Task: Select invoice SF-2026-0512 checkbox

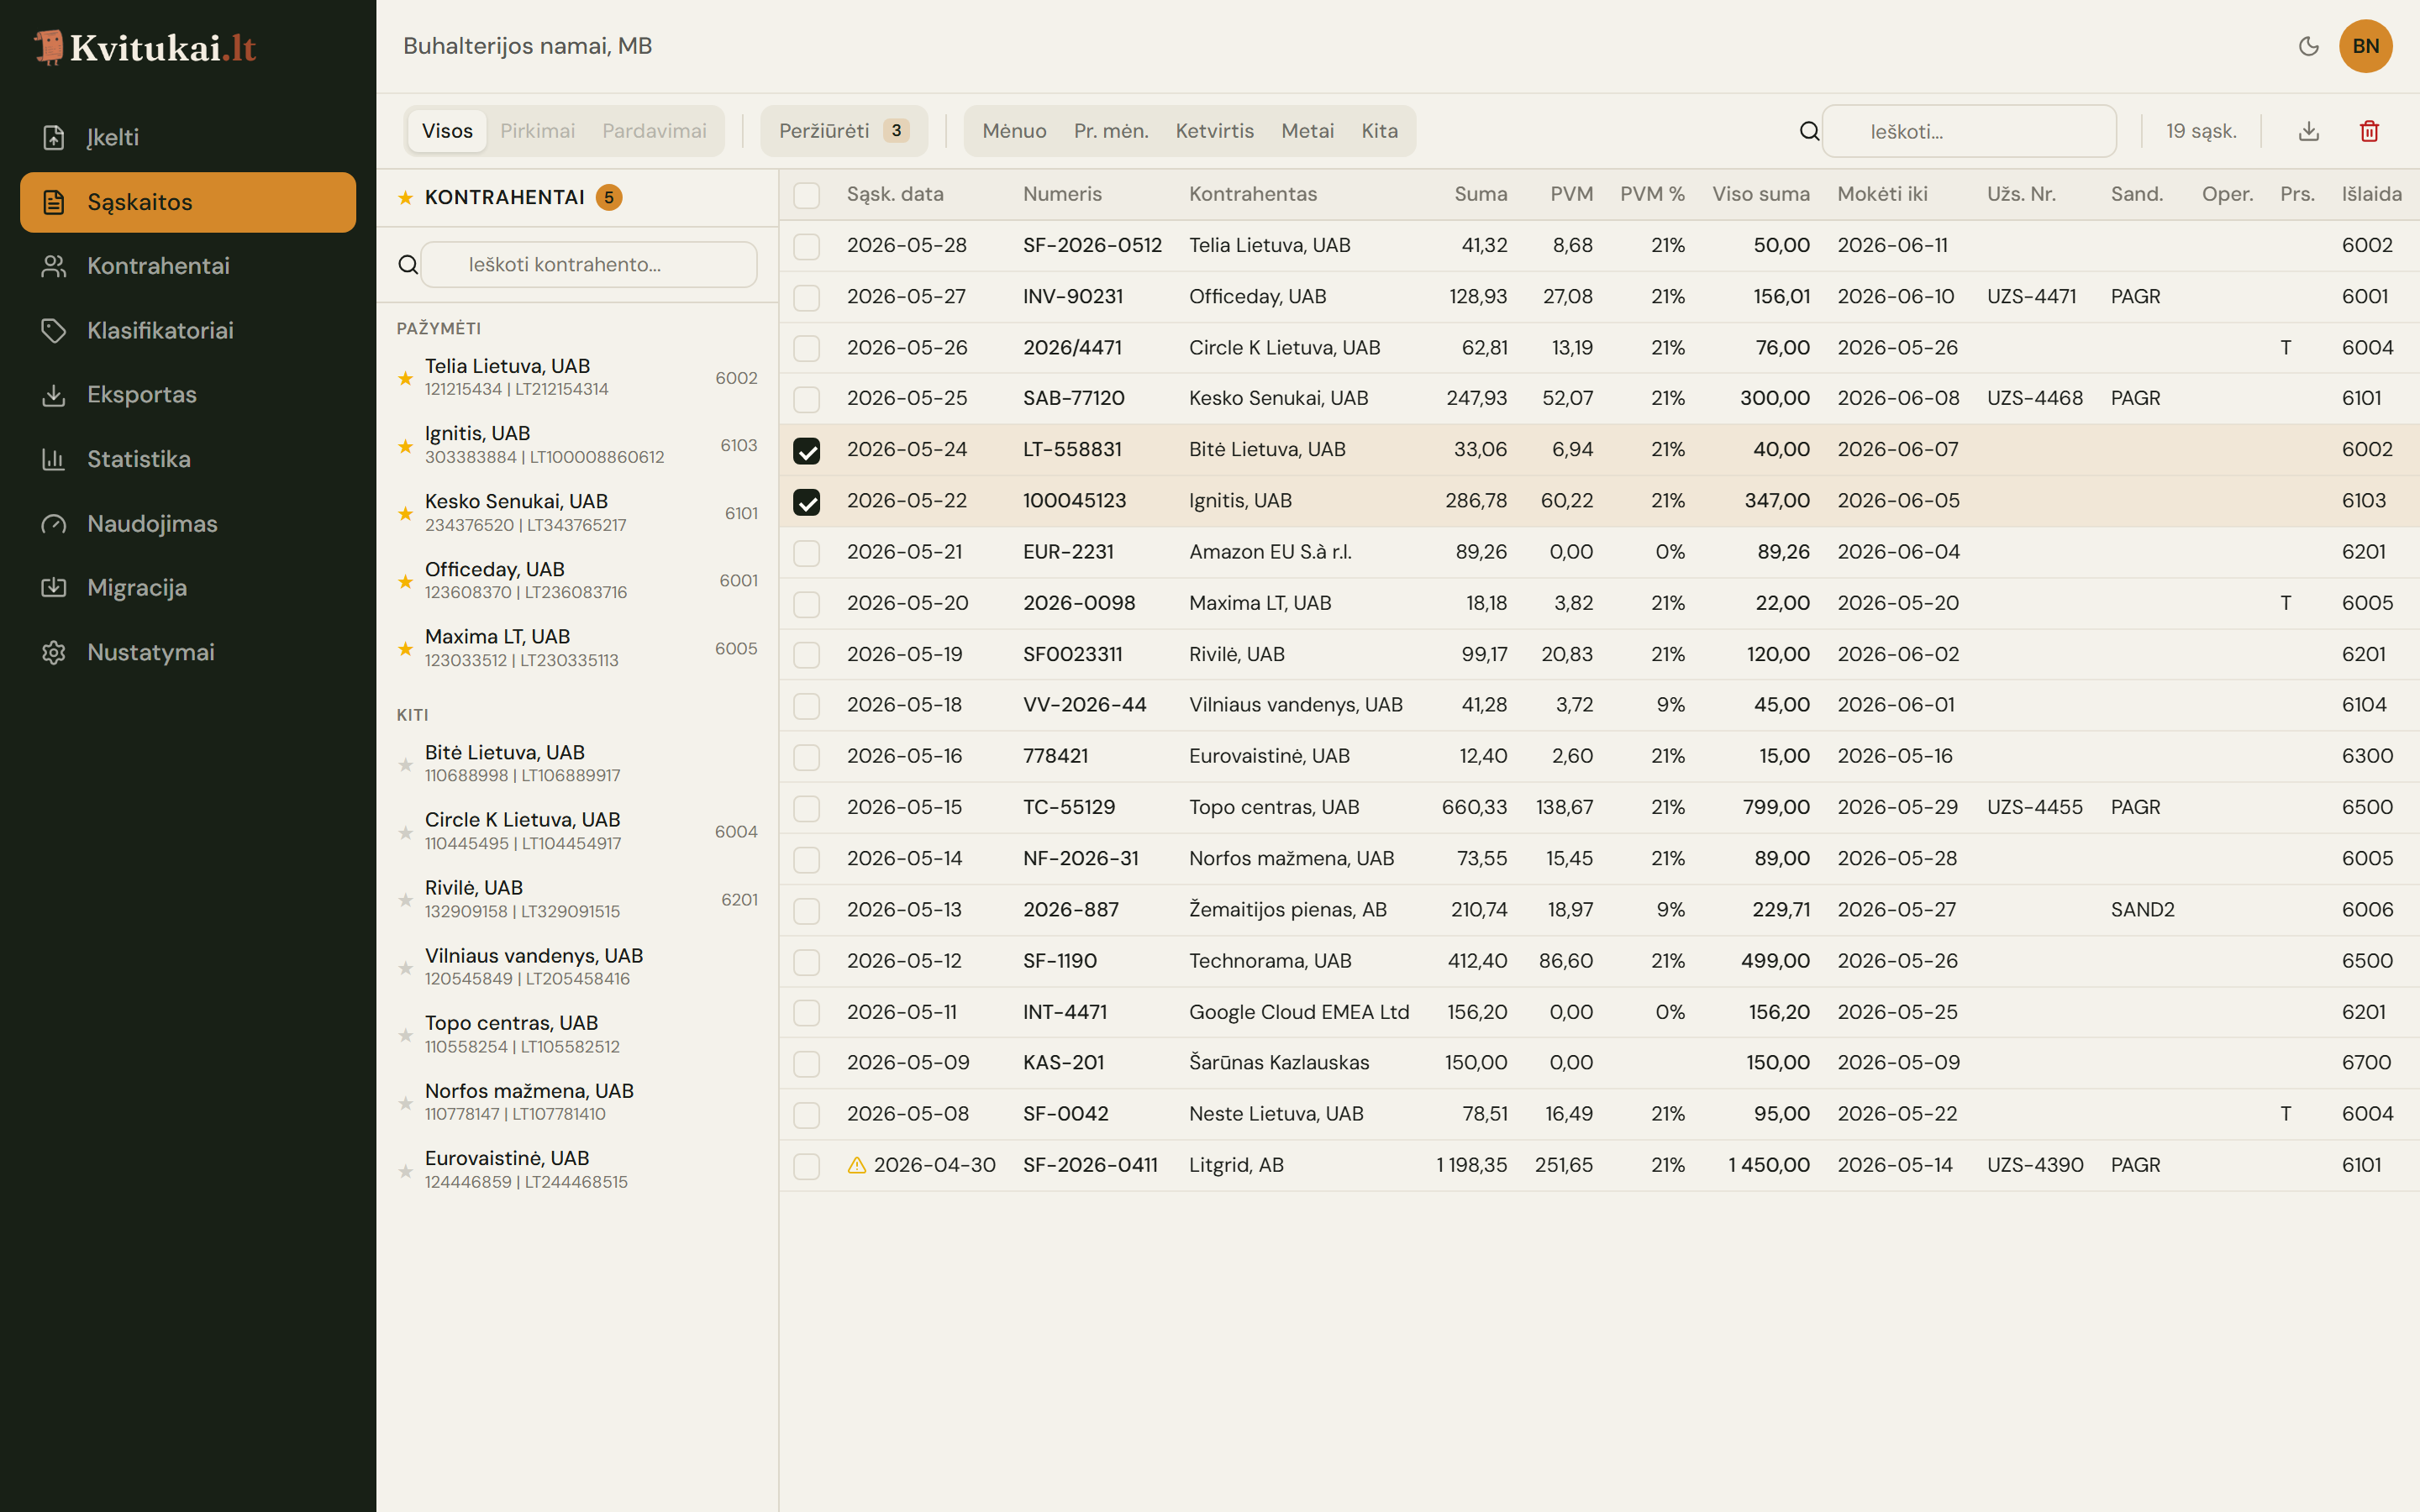Action: pyautogui.click(x=806, y=246)
